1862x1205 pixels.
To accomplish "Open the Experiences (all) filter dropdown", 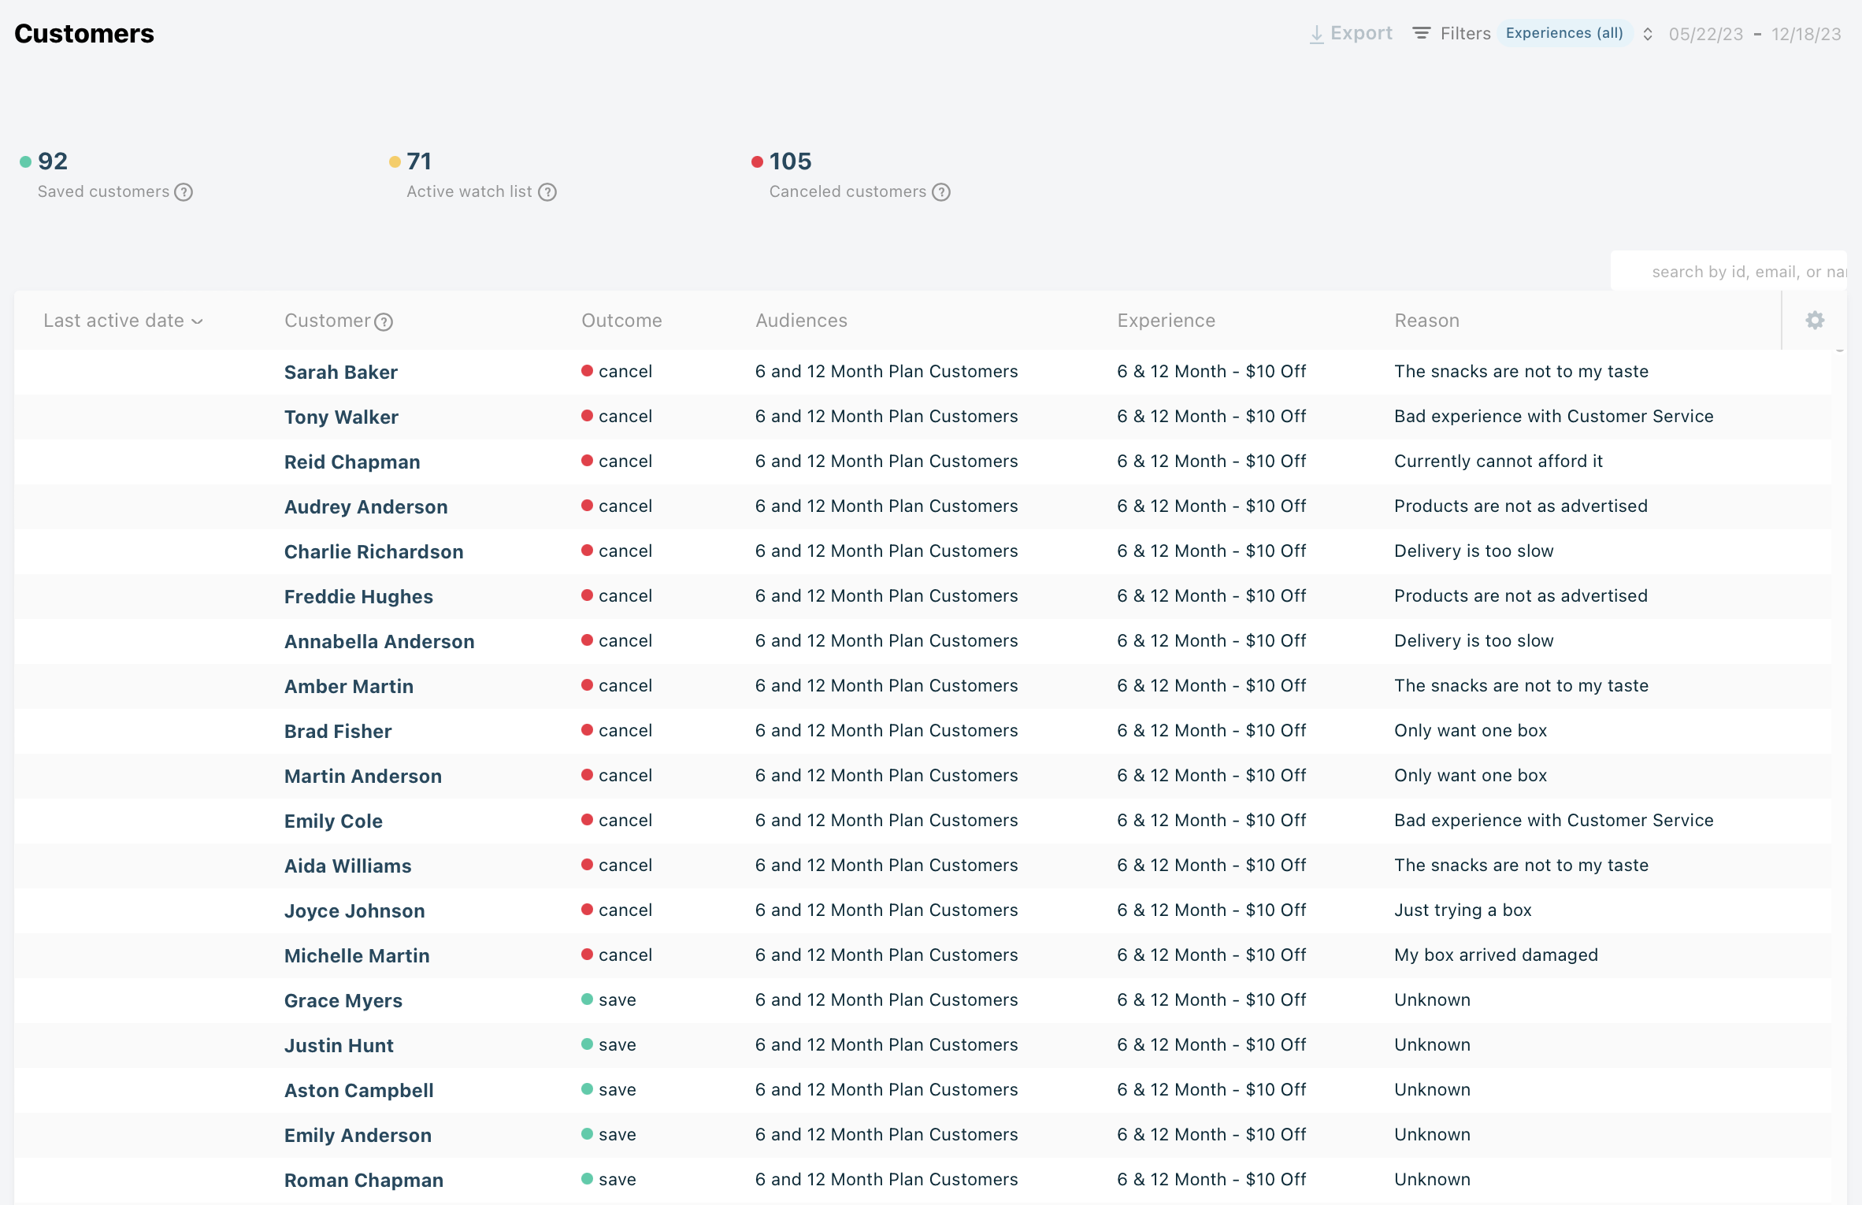I will [1563, 33].
